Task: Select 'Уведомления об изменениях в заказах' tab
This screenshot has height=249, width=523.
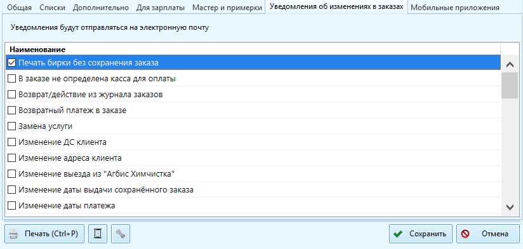Action: tap(336, 7)
